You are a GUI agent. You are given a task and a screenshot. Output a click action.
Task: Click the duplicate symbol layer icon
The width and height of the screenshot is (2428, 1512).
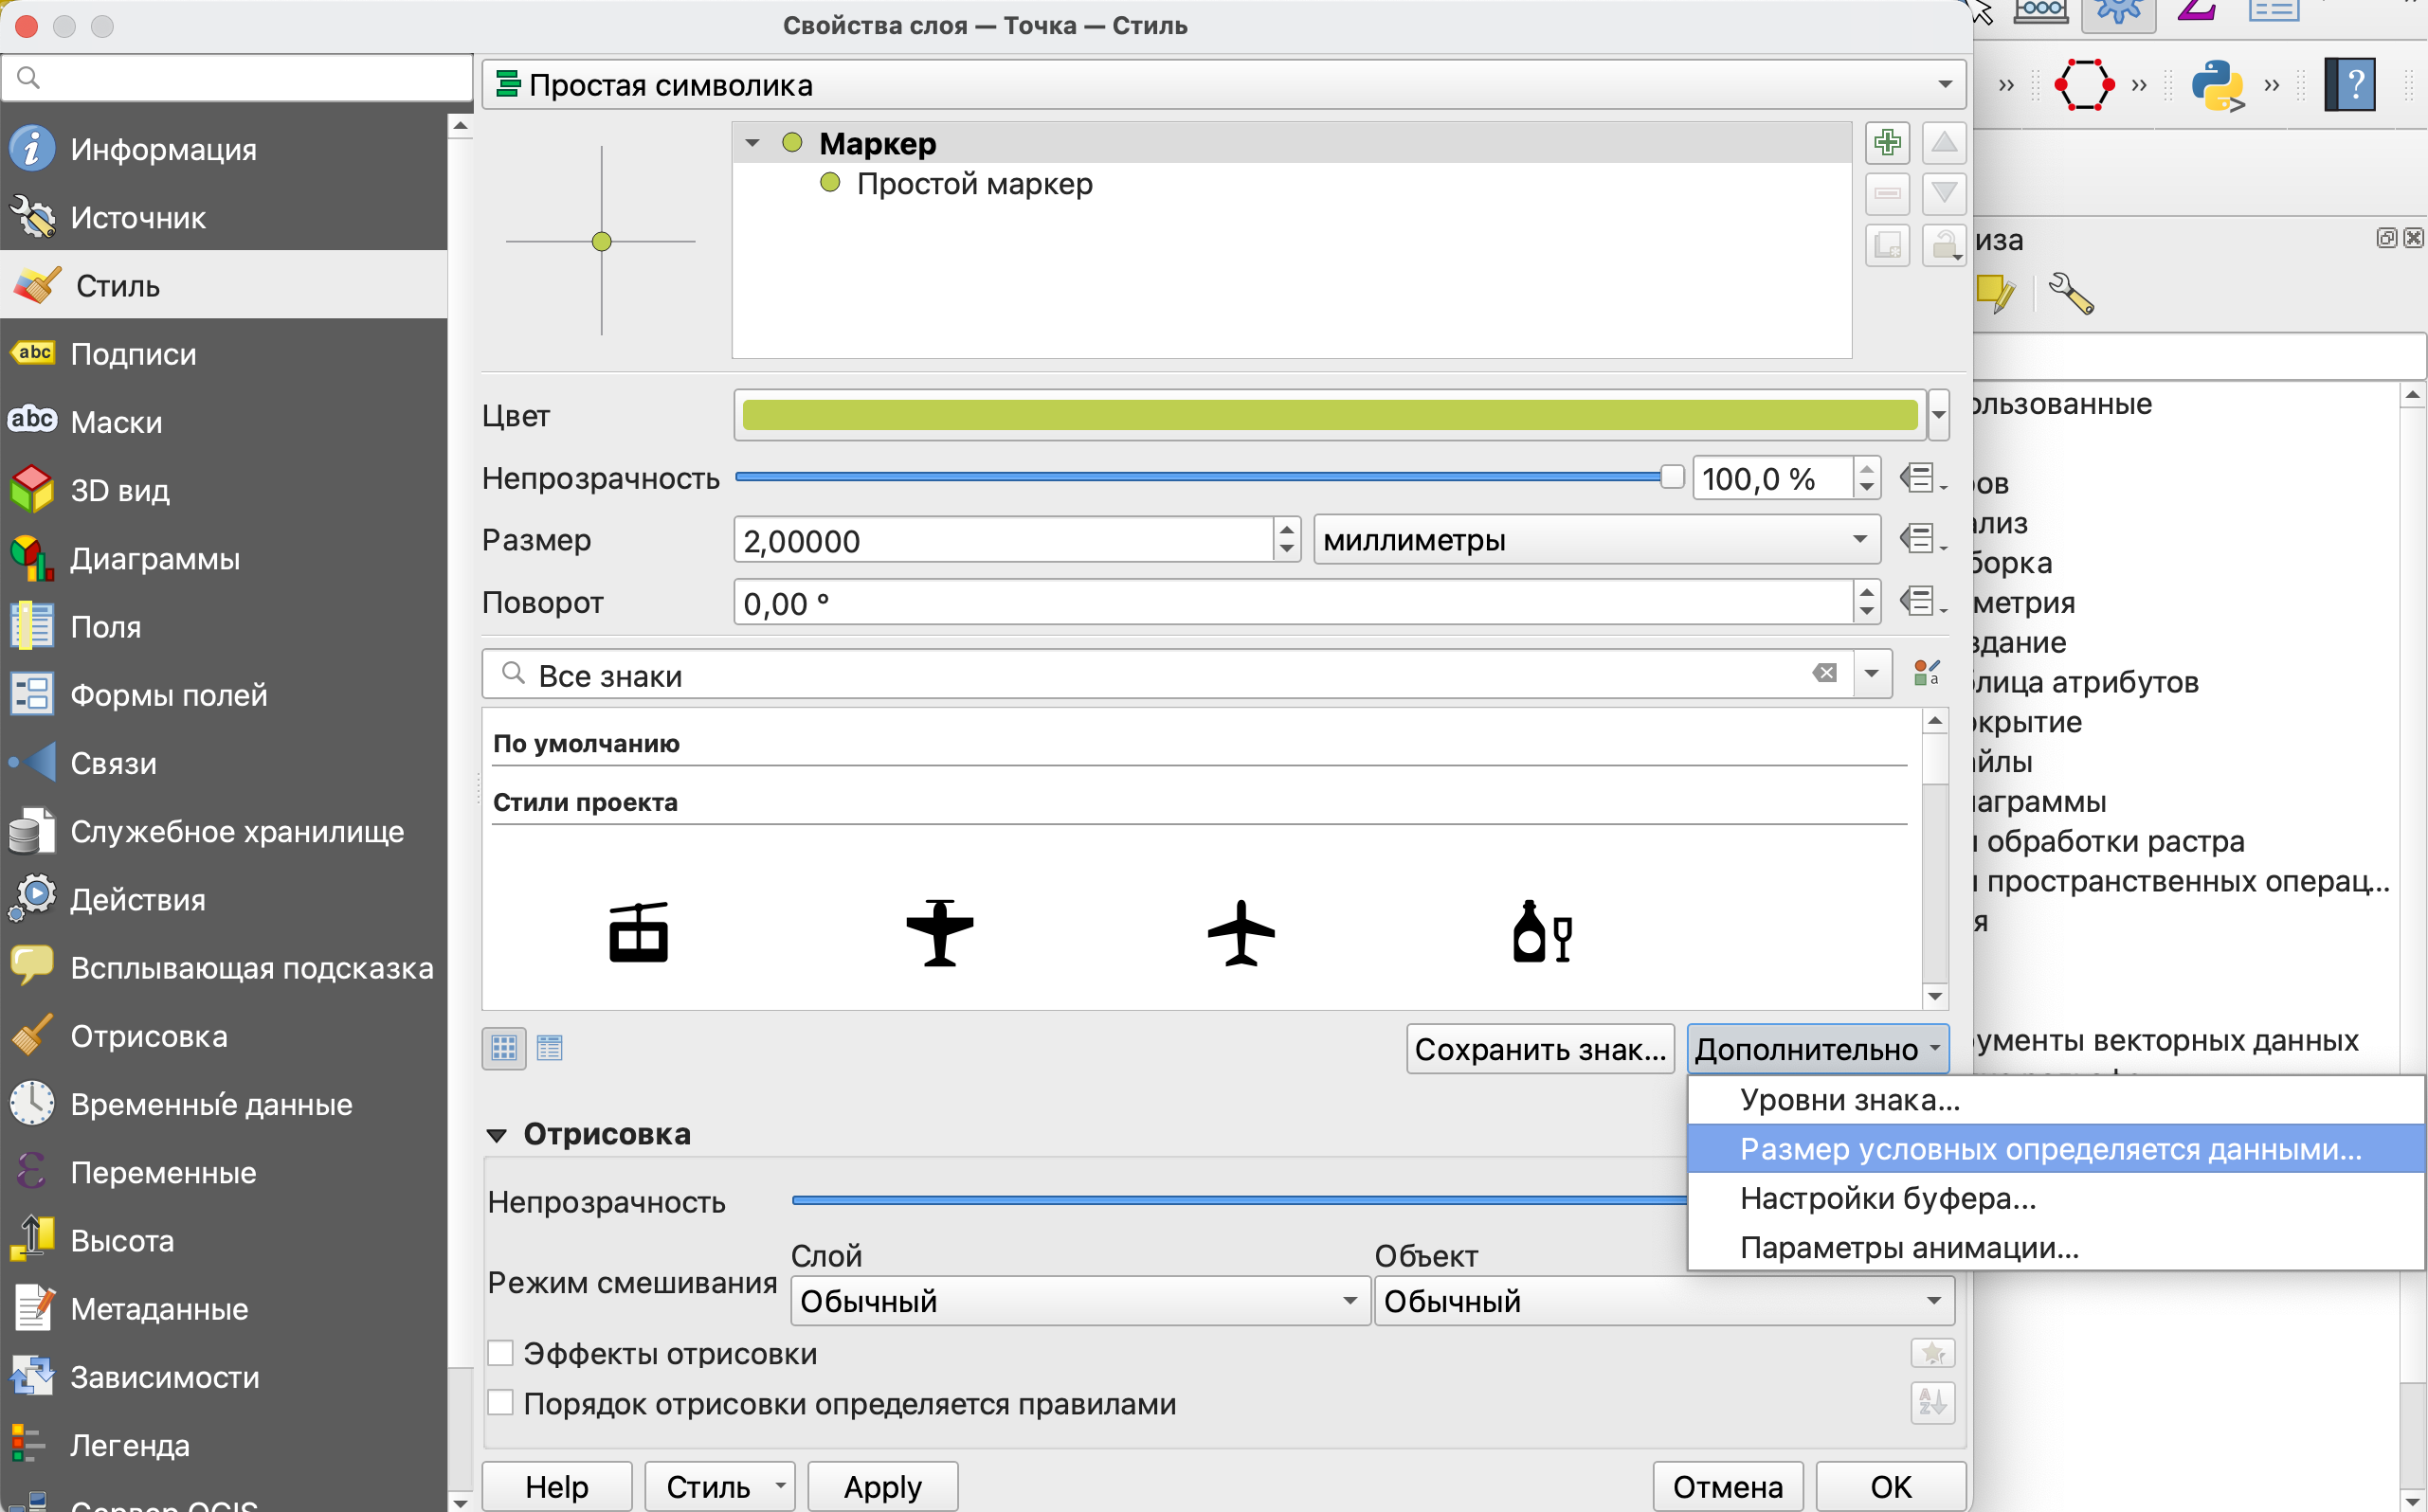click(x=1887, y=245)
